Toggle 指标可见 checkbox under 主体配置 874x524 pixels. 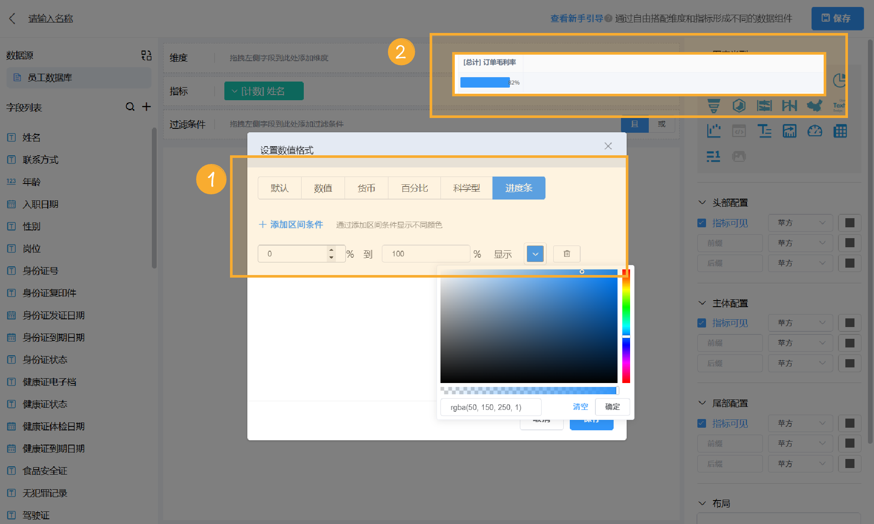(x=702, y=323)
